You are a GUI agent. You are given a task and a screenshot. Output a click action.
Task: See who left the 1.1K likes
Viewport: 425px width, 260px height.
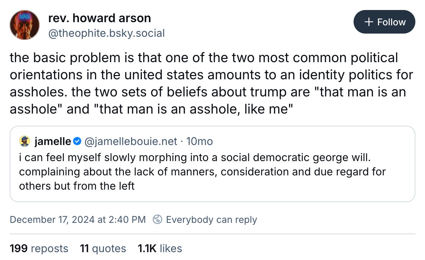click(x=160, y=248)
